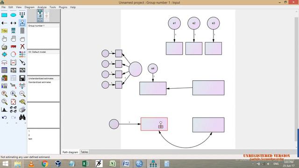Open list of variables in data set

(22, 31)
